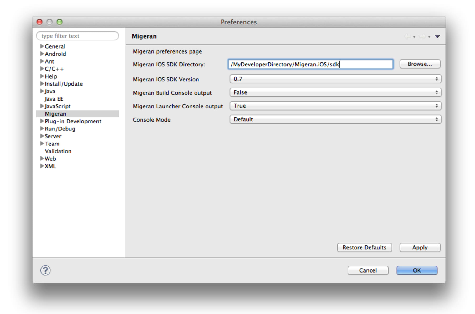Expand the XML tree node
Image resolution: width=475 pixels, height=314 pixels.
click(42, 166)
